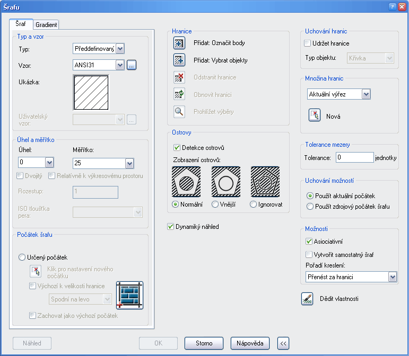Image resolution: width=409 pixels, height=356 pixels.
Task: Select the Šraf tab
Action: (21, 24)
